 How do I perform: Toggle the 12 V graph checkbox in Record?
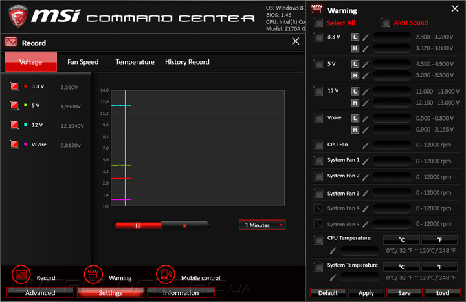[x=14, y=125]
